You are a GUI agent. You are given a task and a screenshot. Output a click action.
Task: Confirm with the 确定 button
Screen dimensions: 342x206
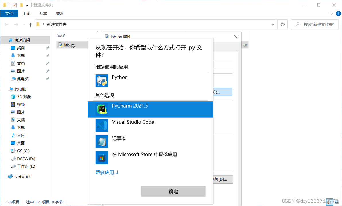tap(173, 191)
